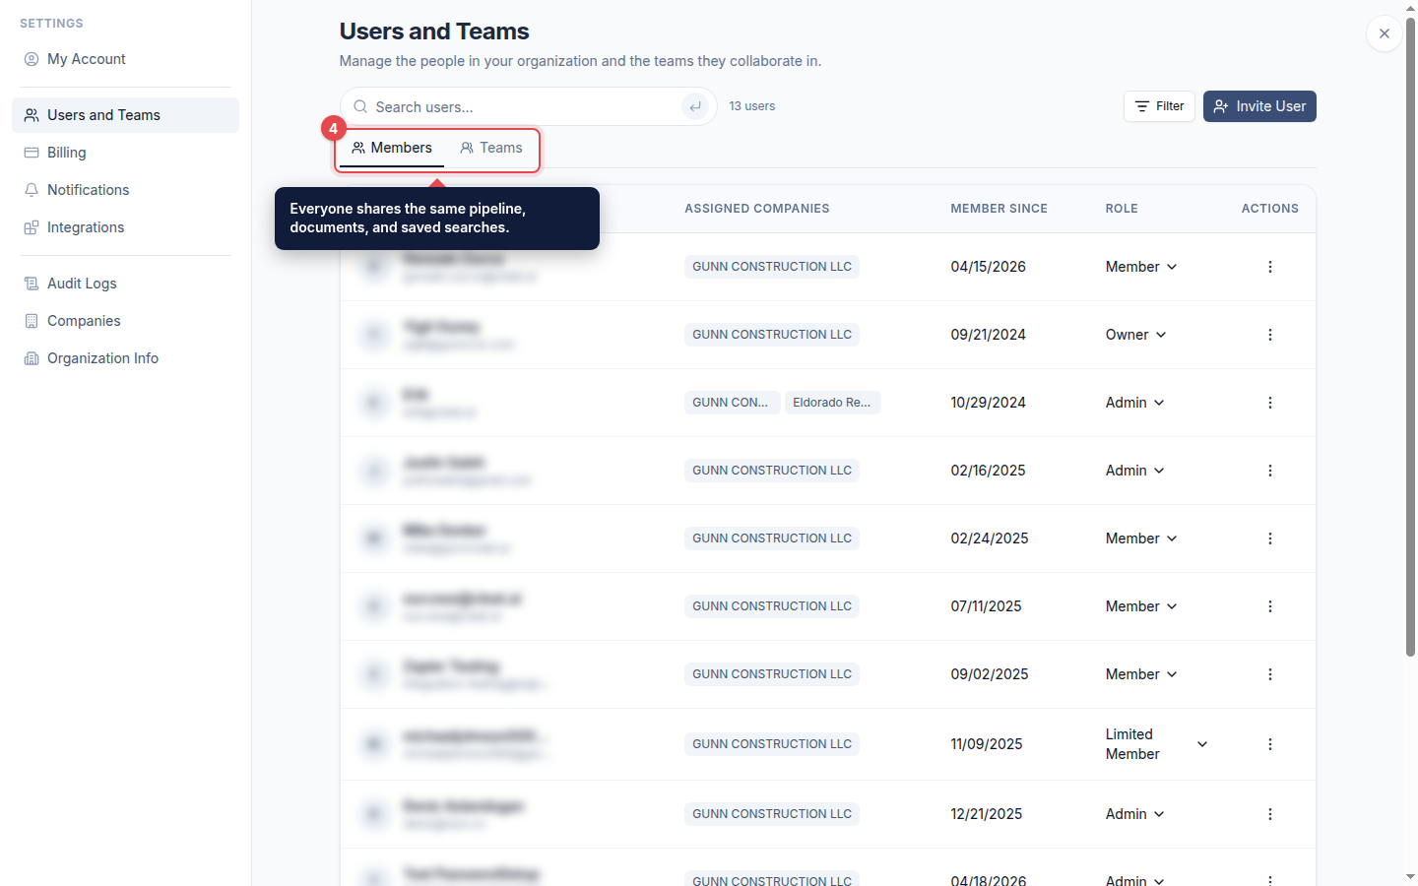The height and width of the screenshot is (886, 1418).
Task: Click the truncated GUNN CON... company tag
Action: [731, 403]
